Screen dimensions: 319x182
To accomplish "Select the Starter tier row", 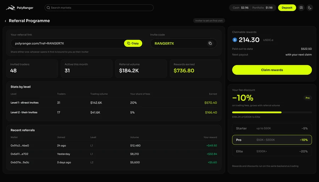I will (272, 129).
